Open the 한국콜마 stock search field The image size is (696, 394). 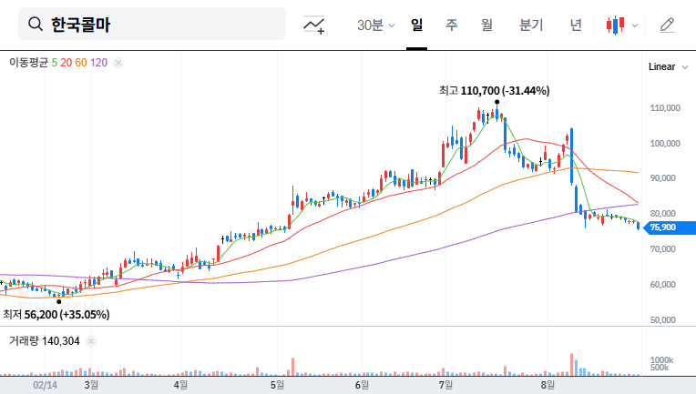coord(152,24)
